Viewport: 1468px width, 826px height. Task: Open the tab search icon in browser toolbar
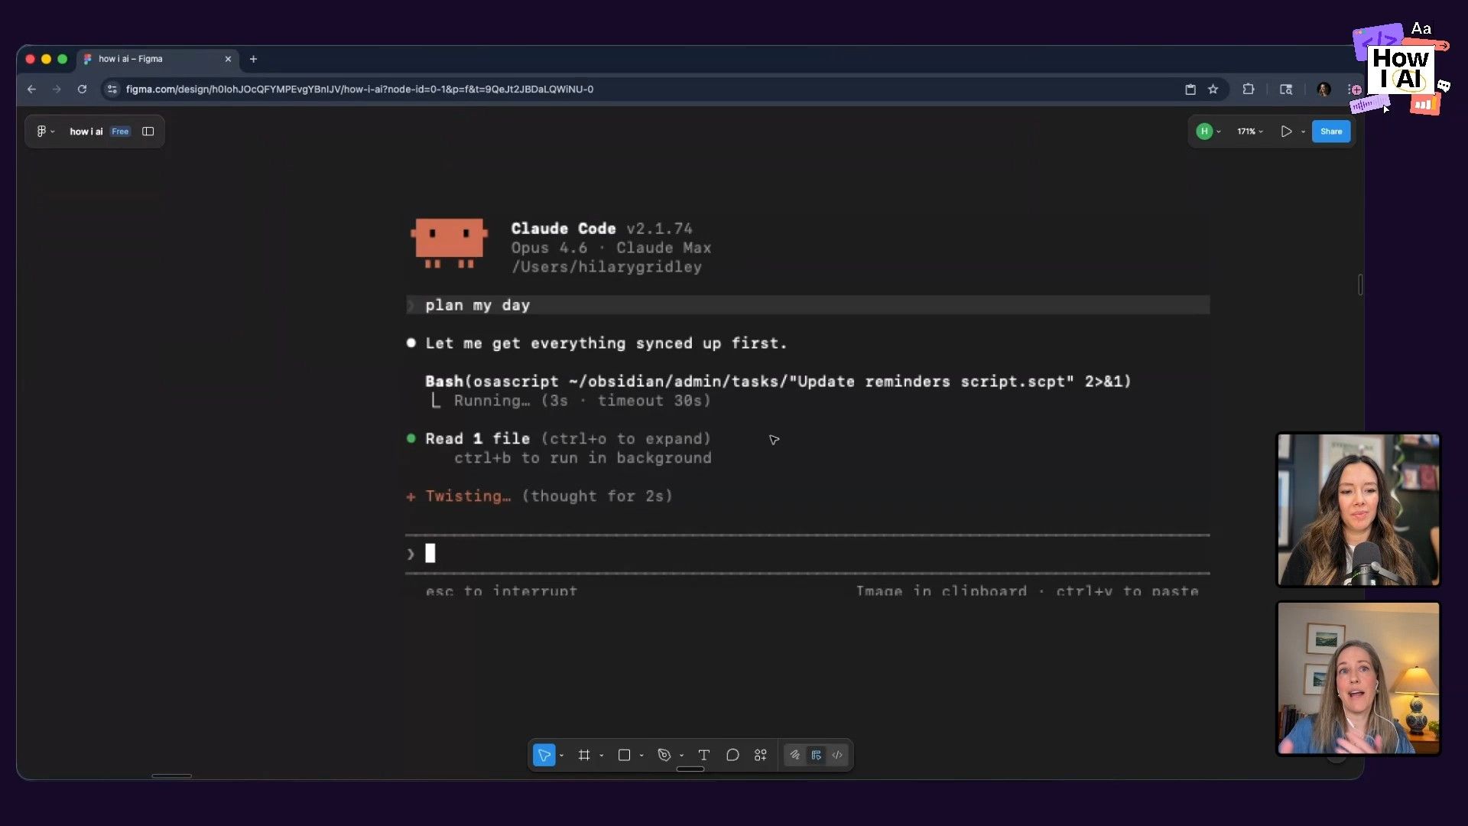[1286, 89]
